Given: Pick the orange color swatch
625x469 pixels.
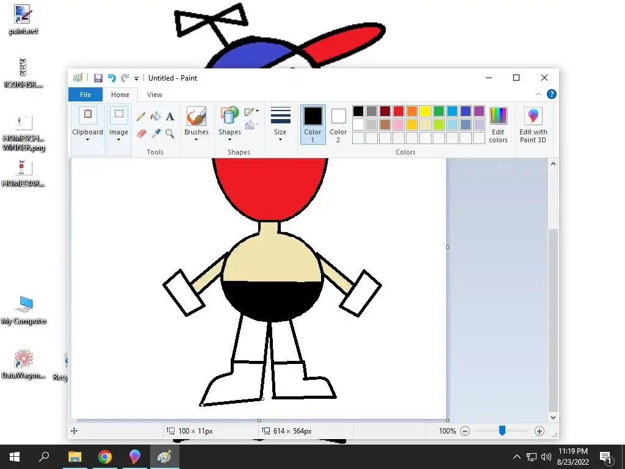Looking at the screenshot, I should (x=412, y=111).
